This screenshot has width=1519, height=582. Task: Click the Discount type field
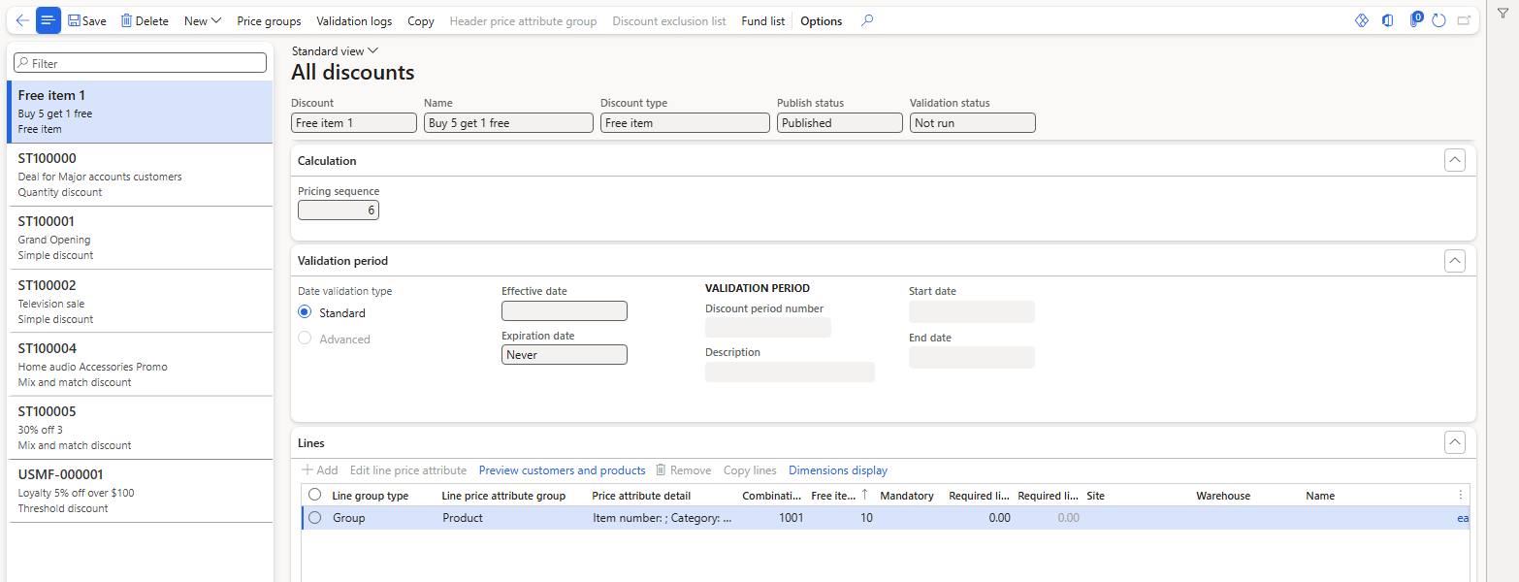685,123
